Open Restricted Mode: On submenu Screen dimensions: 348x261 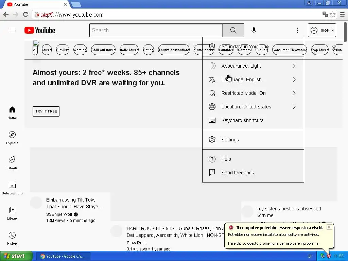[253, 93]
